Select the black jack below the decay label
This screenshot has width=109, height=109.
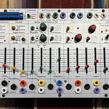pos(4,83)
